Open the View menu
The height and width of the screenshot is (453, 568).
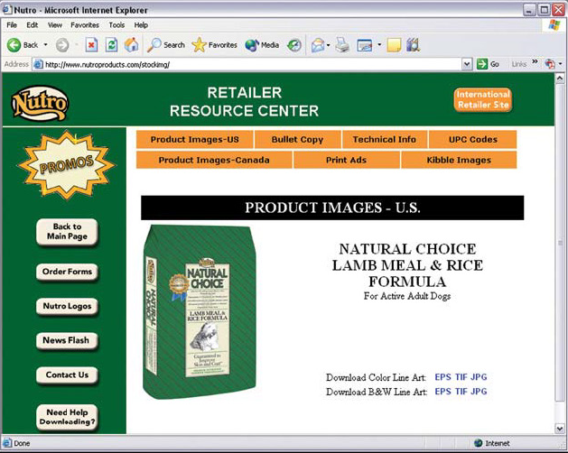point(55,25)
